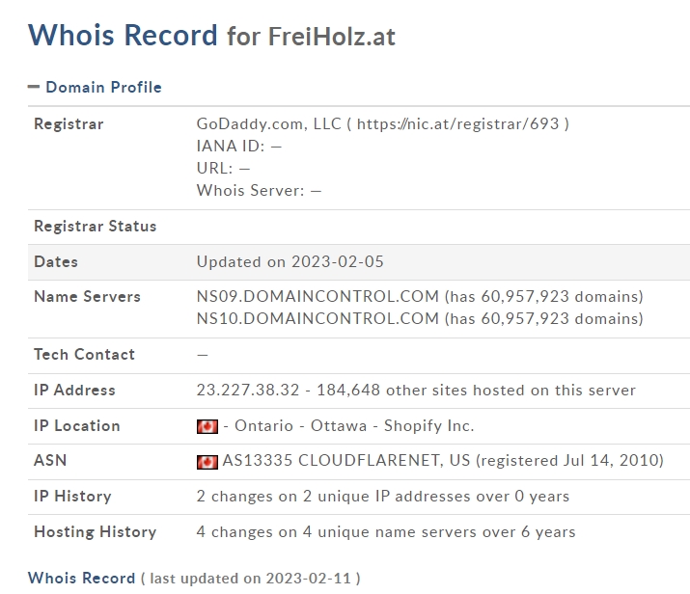View 184,648 other sites hosted on server

pos(476,390)
